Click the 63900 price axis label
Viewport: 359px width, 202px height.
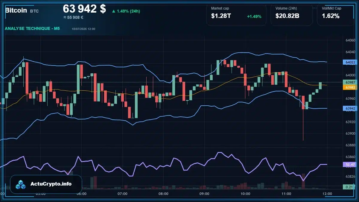(350, 133)
